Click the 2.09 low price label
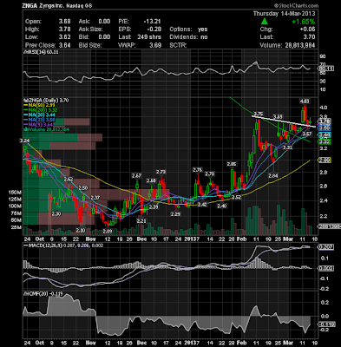The image size is (341, 347). pyautogui.click(x=108, y=231)
